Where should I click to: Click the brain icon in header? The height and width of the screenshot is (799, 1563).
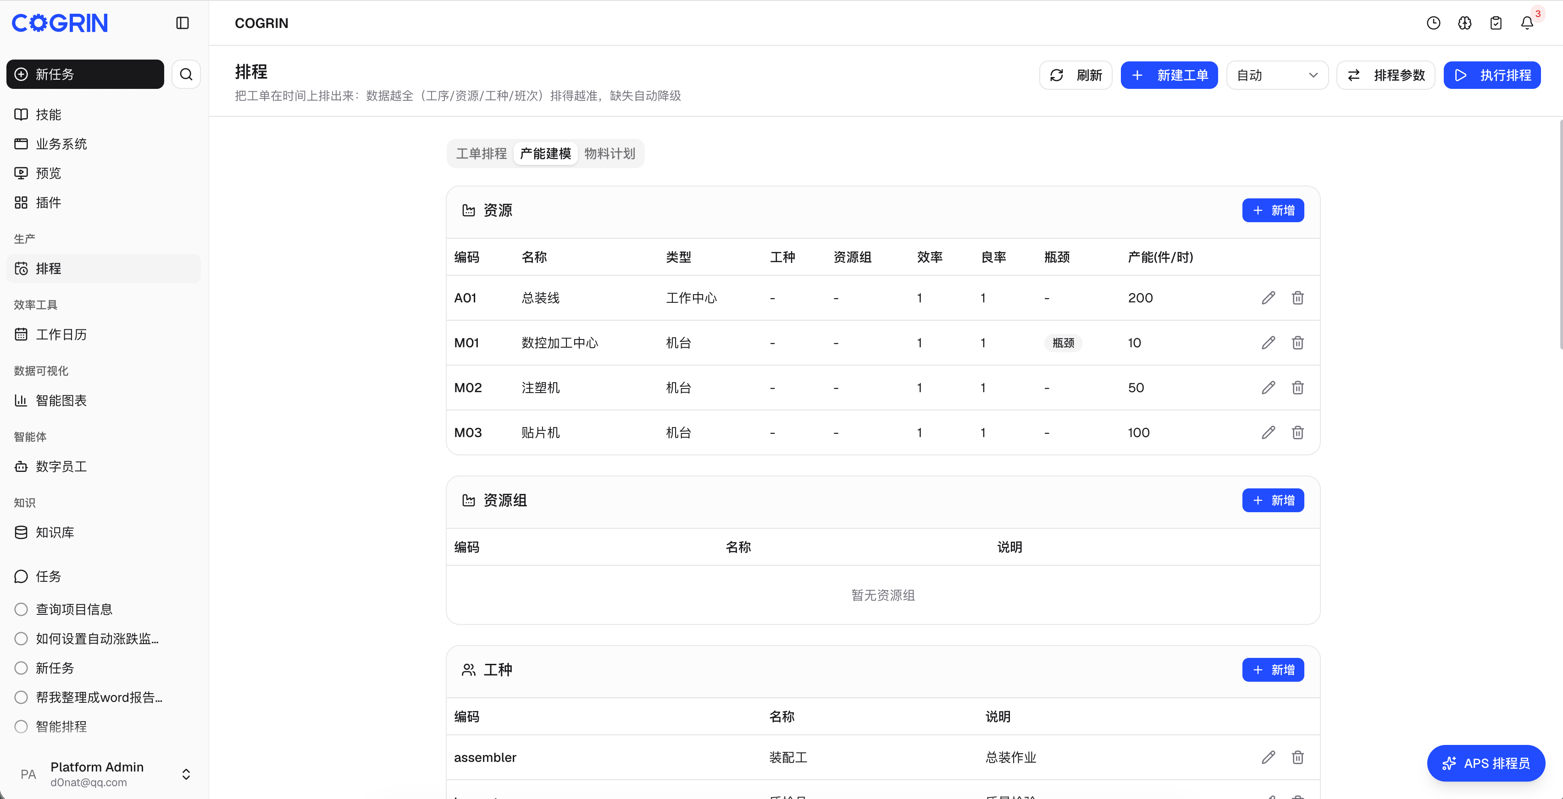1465,23
